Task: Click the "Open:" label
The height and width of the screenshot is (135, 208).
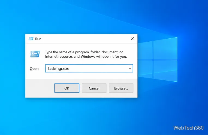Action: (35, 69)
